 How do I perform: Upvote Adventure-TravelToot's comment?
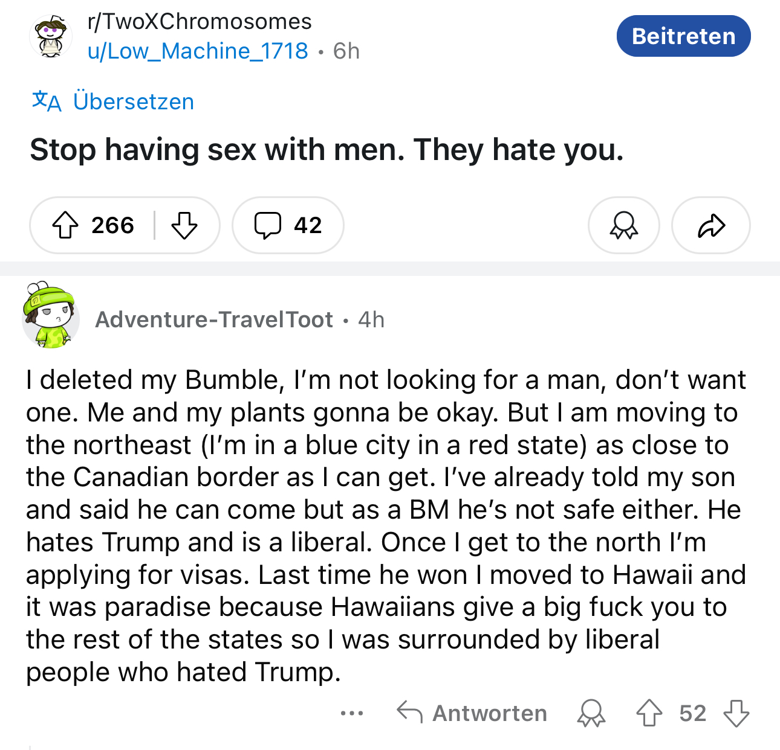(x=649, y=713)
